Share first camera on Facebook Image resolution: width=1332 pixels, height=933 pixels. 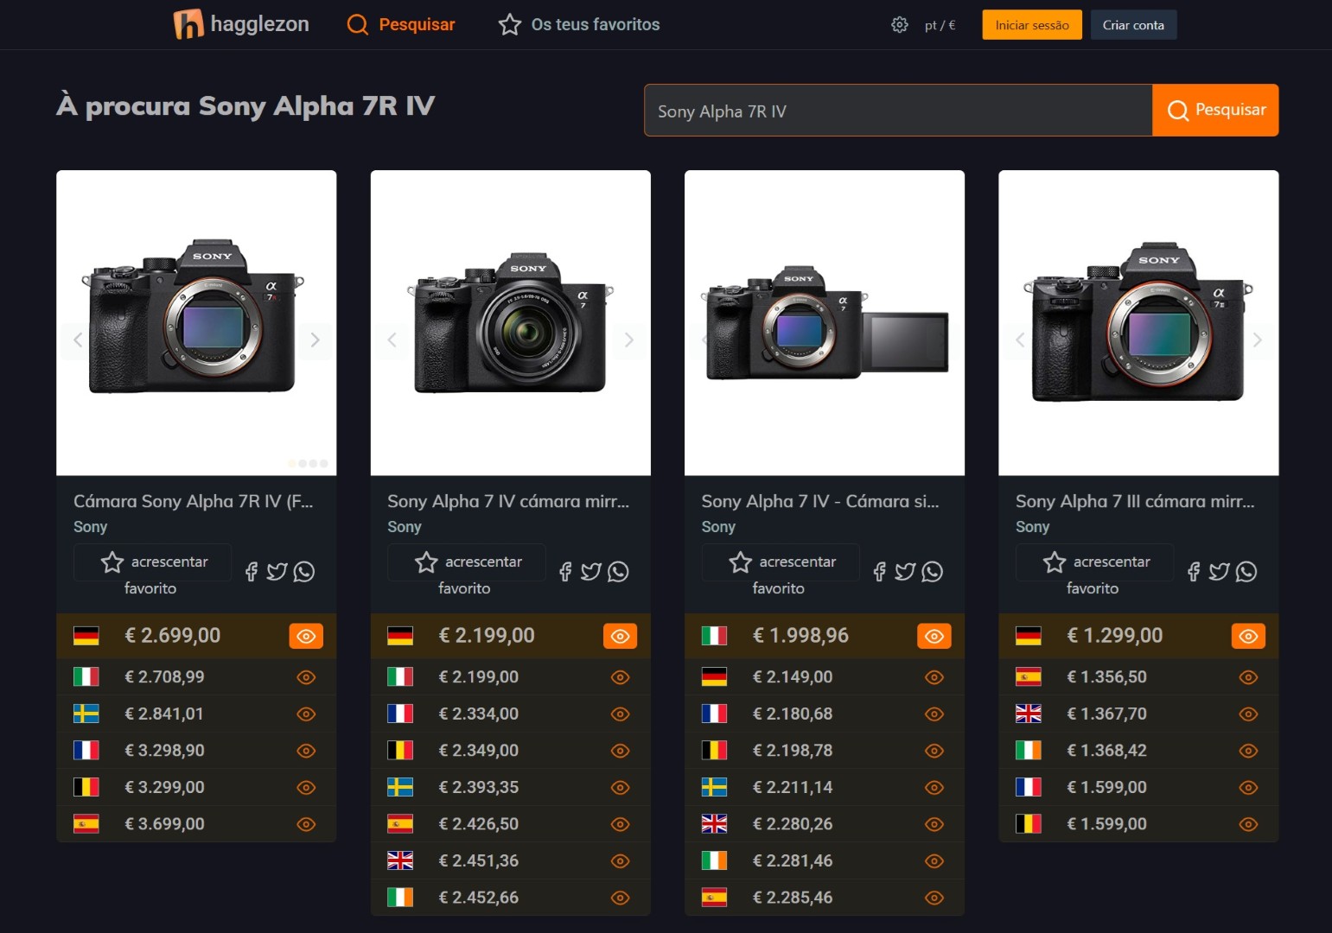252,572
